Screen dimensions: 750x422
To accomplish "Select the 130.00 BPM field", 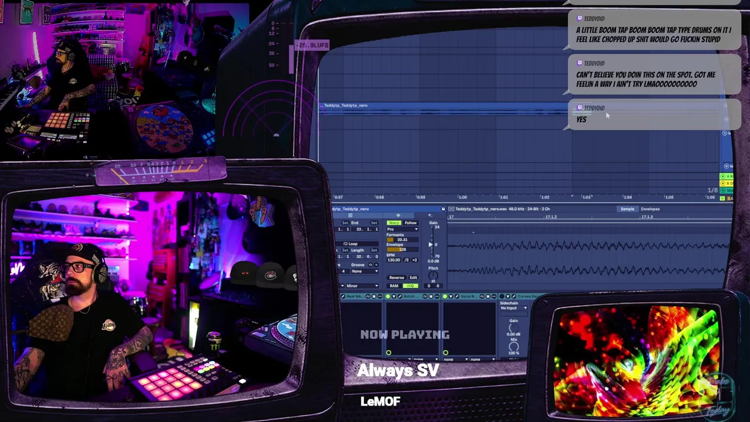I will click(394, 260).
